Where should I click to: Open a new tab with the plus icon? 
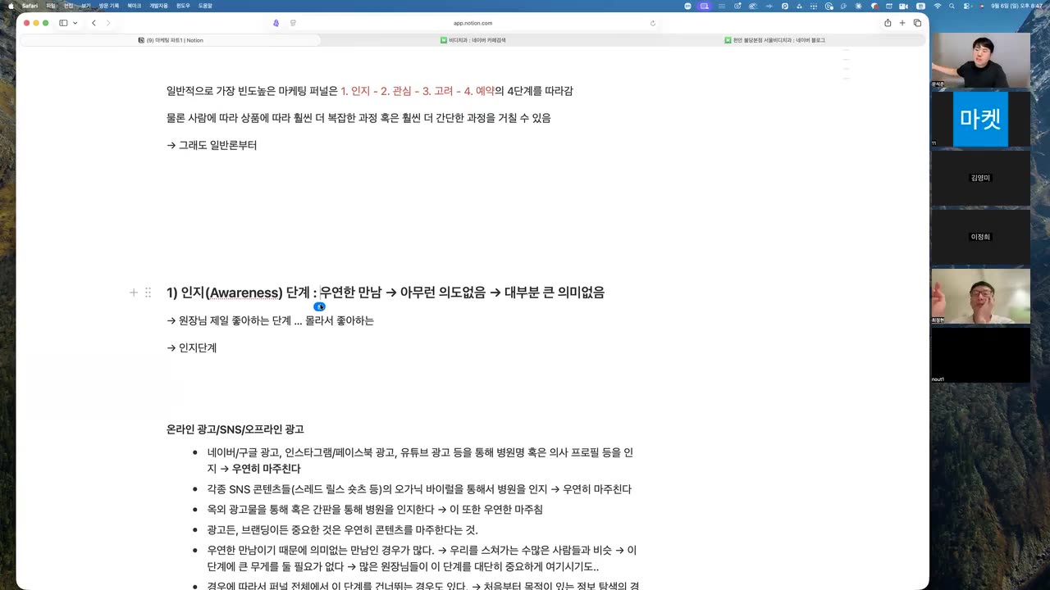coord(902,23)
